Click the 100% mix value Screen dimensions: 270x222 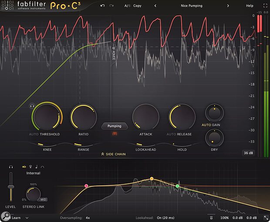224,218
